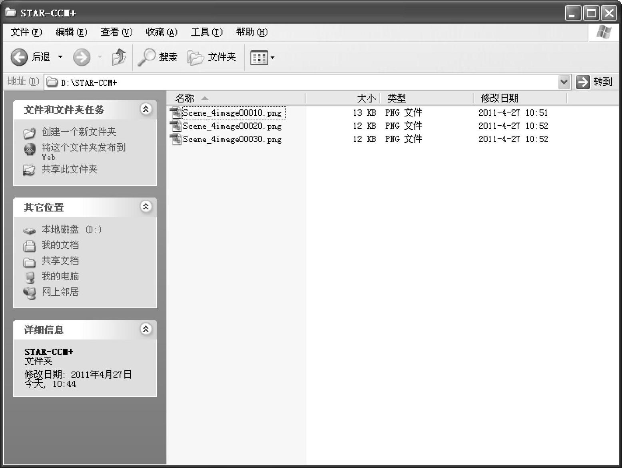Viewport: 622px width, 468px height.
Task: Click the 转到 (Go) button
Action: click(x=594, y=82)
